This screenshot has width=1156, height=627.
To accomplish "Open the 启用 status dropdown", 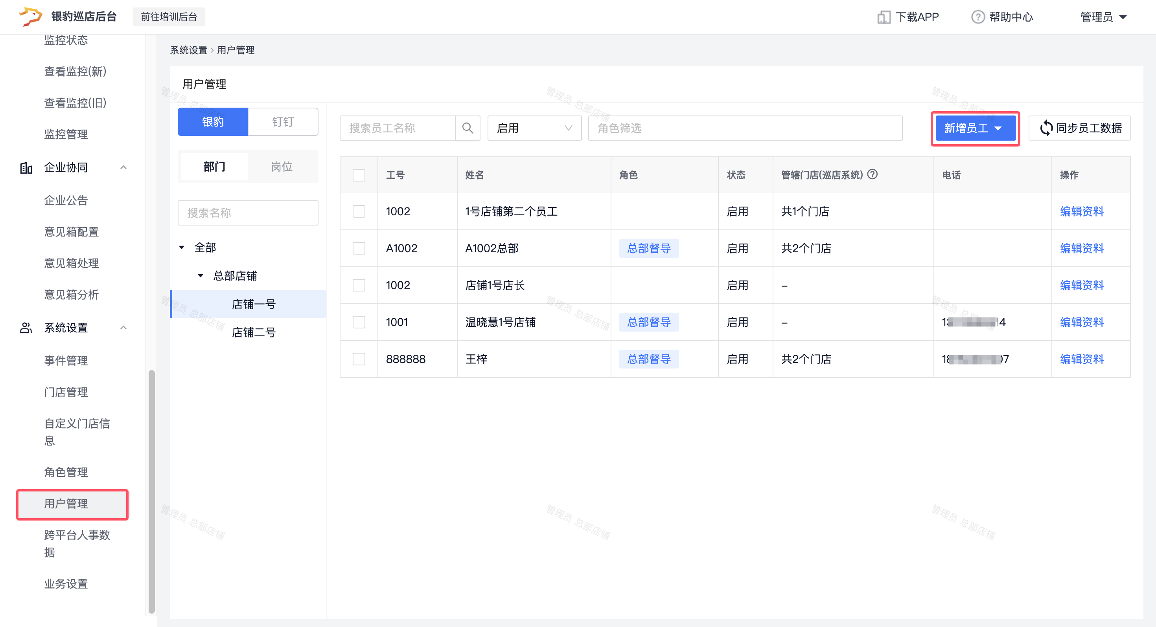I will pos(534,128).
